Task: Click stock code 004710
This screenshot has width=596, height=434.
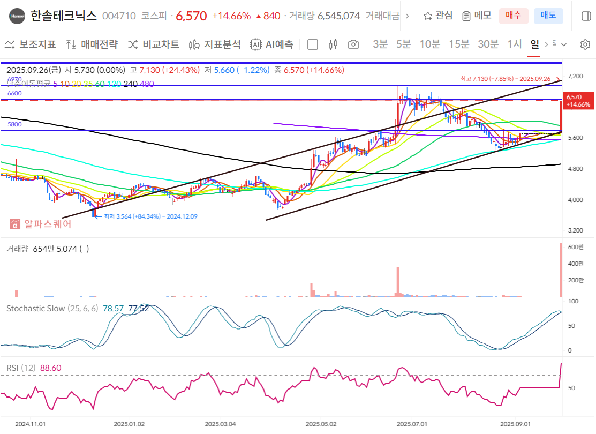Action: [119, 16]
